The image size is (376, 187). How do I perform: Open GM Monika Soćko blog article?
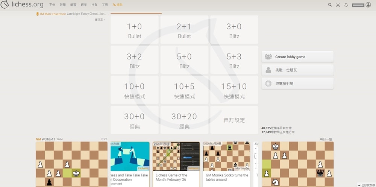[227, 164]
